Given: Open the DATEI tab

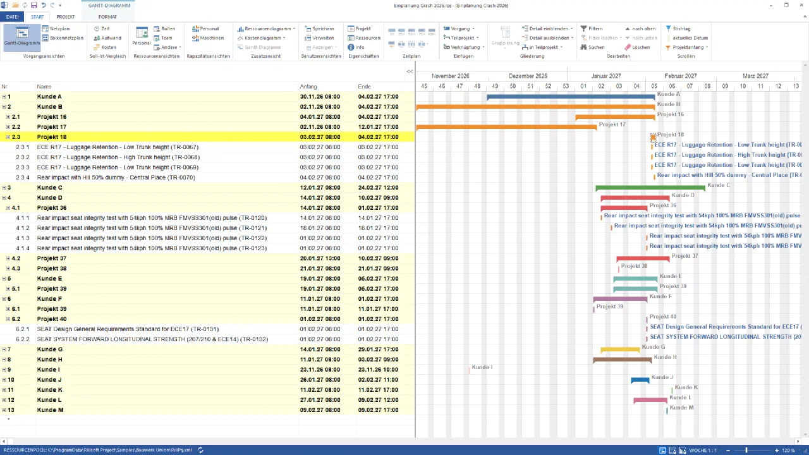Looking at the screenshot, I should [x=12, y=17].
